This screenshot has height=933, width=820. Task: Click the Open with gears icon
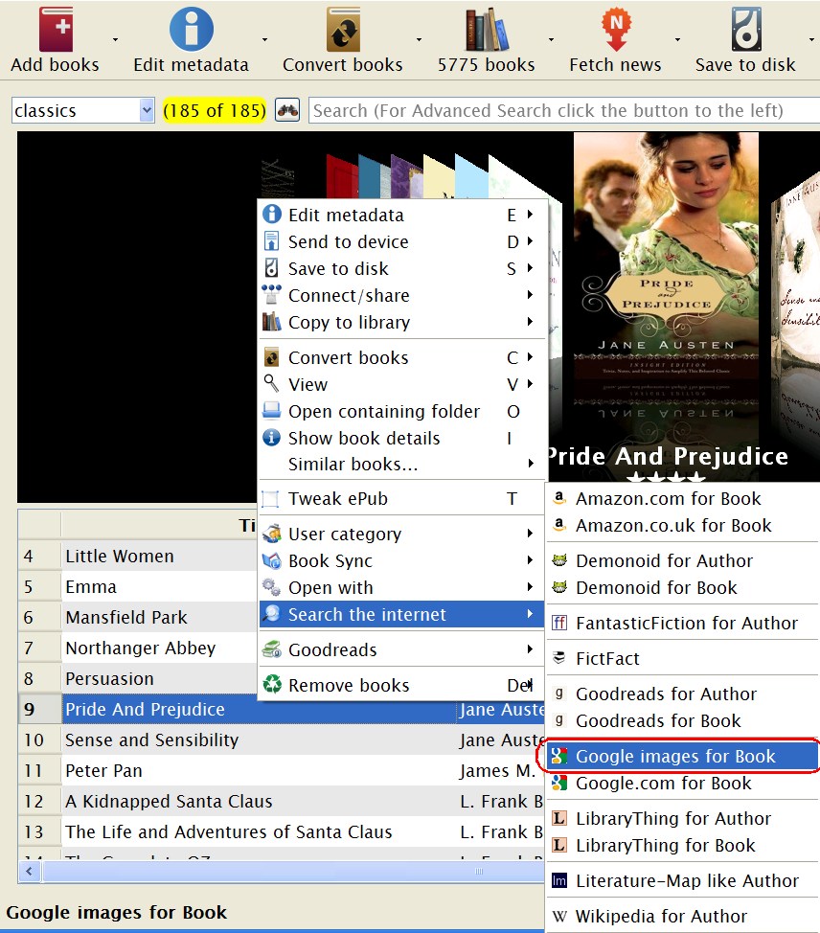pos(272,587)
